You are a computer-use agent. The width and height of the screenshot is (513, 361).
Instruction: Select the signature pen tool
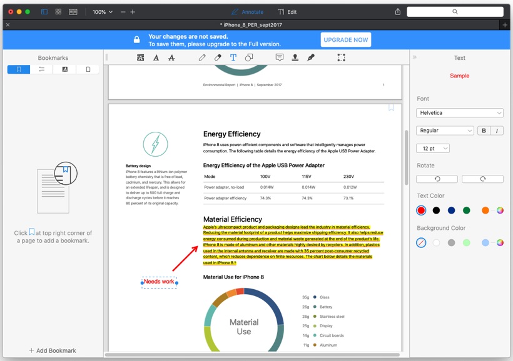[x=310, y=58]
